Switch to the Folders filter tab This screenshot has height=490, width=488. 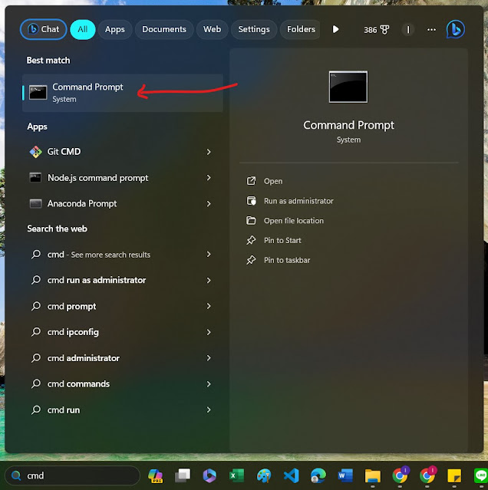coord(300,29)
